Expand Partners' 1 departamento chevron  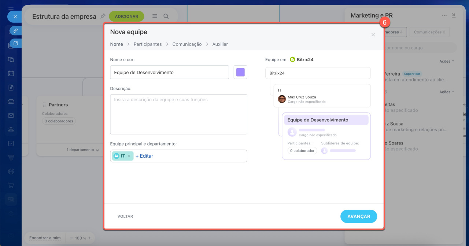(97, 150)
